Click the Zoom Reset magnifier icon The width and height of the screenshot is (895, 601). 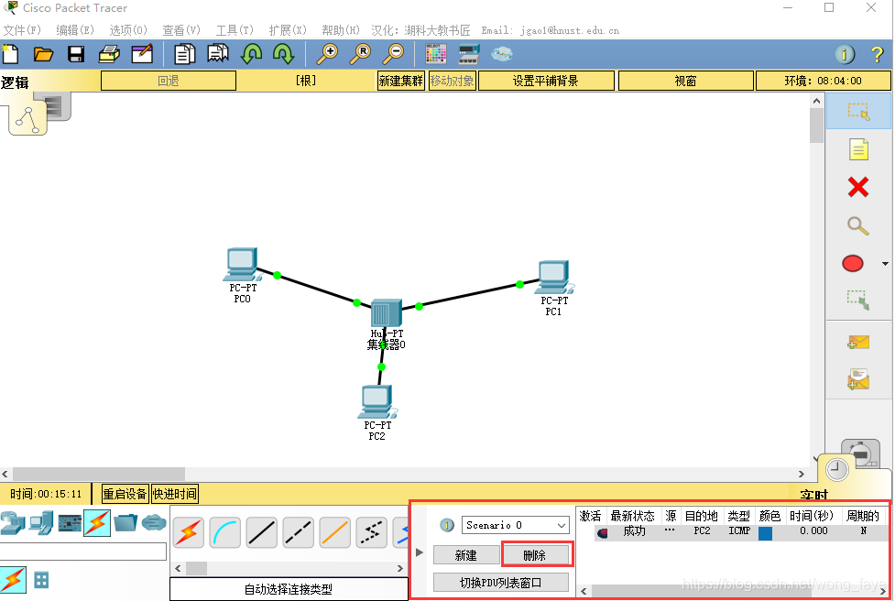tap(360, 54)
